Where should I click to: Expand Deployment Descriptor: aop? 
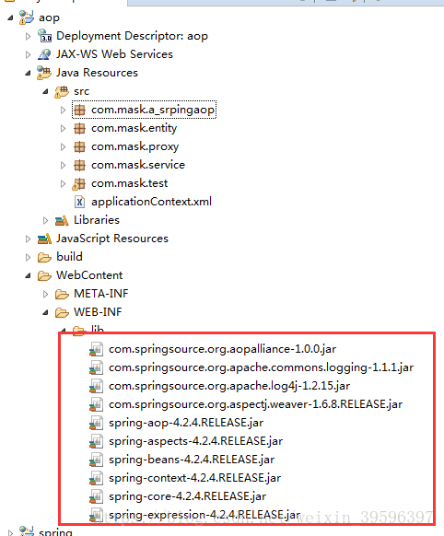coord(28,36)
